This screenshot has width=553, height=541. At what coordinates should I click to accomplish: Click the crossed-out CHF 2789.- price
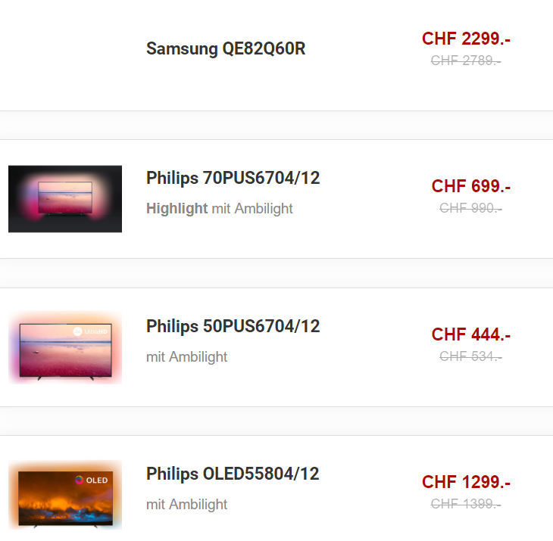click(x=466, y=61)
